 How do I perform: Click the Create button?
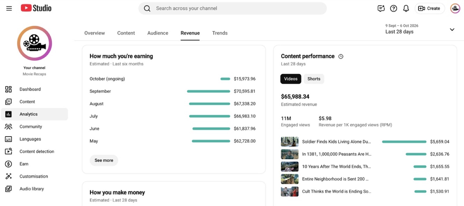(429, 8)
